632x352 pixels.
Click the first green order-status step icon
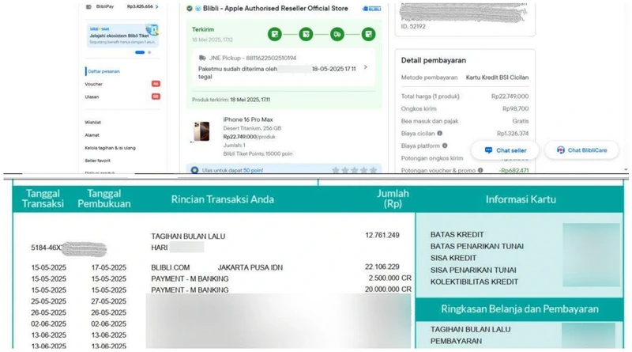click(x=275, y=34)
